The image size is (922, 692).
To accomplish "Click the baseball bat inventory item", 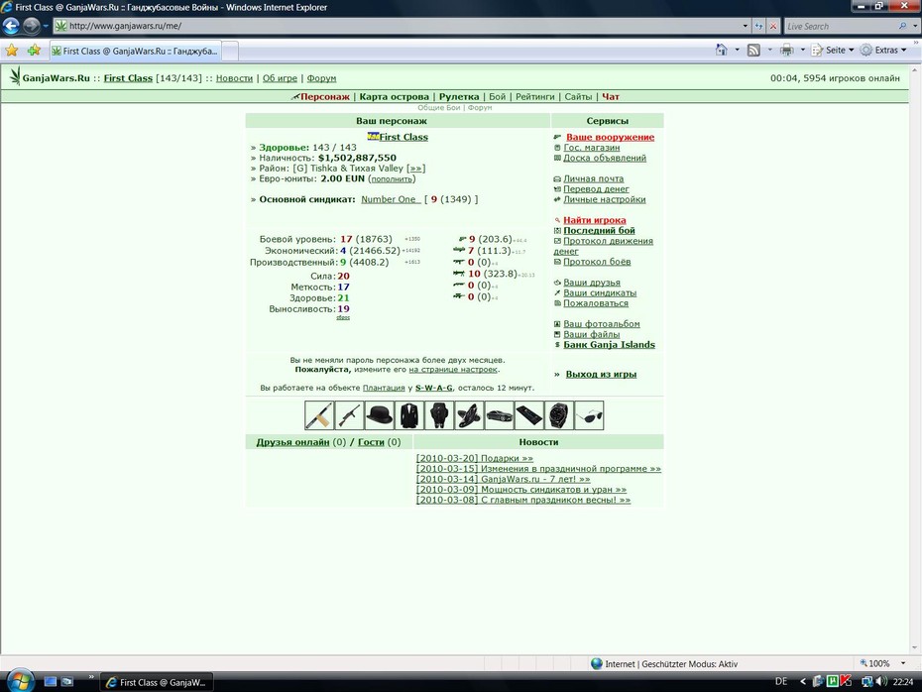I will [319, 415].
